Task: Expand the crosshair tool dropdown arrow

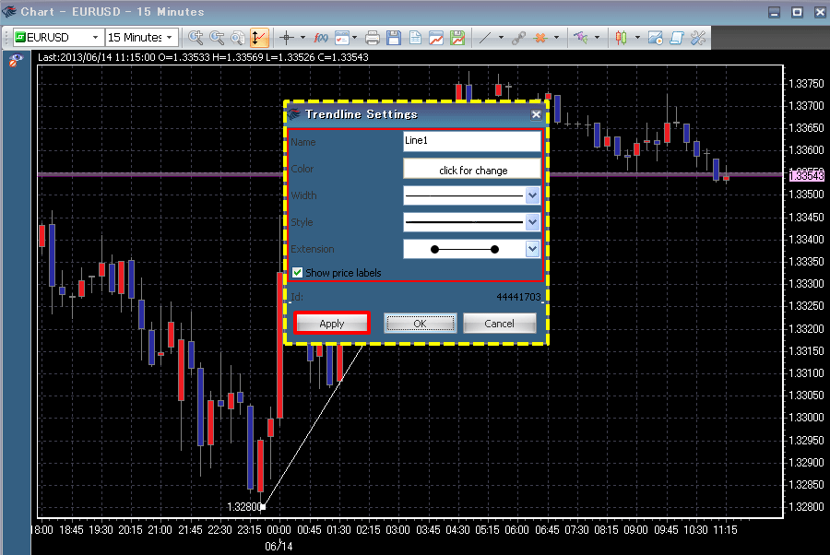Action: [x=302, y=38]
